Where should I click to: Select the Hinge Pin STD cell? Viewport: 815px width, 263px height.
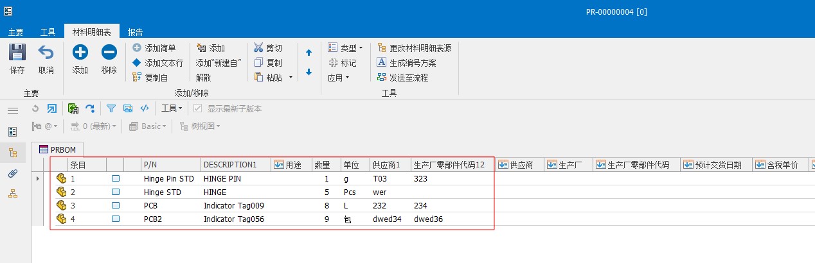pyautogui.click(x=171, y=179)
